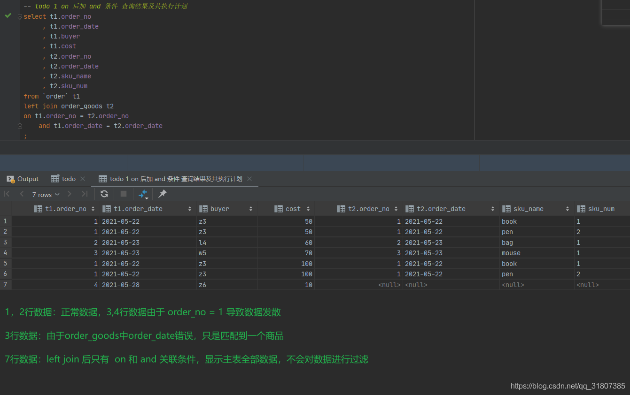Viewport: 630px width, 395px height.
Task: Close the 'todo 1 on 后加 and 条件' tab
Action: tap(249, 179)
